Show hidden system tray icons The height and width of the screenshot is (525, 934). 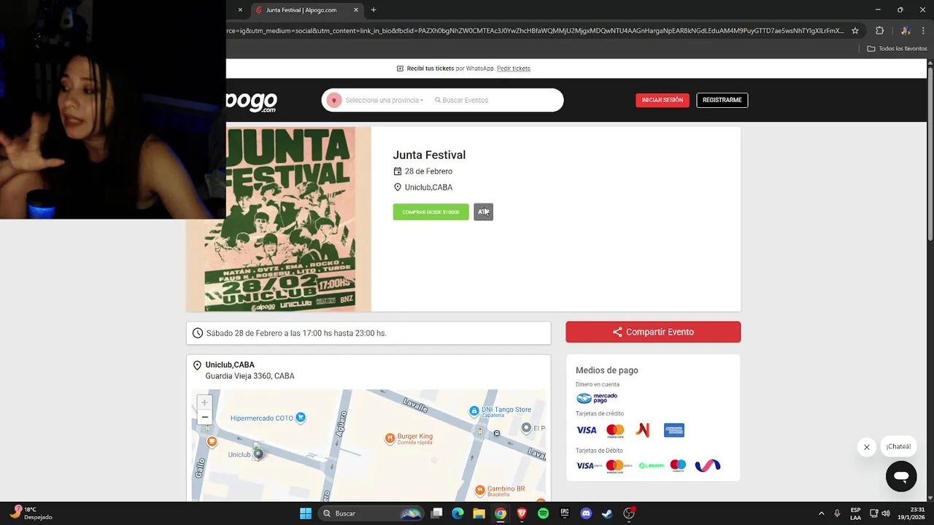point(821,513)
